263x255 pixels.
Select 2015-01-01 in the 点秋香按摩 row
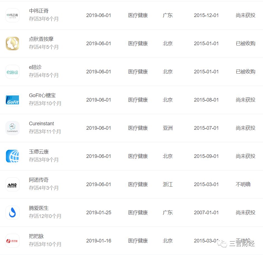(206, 44)
